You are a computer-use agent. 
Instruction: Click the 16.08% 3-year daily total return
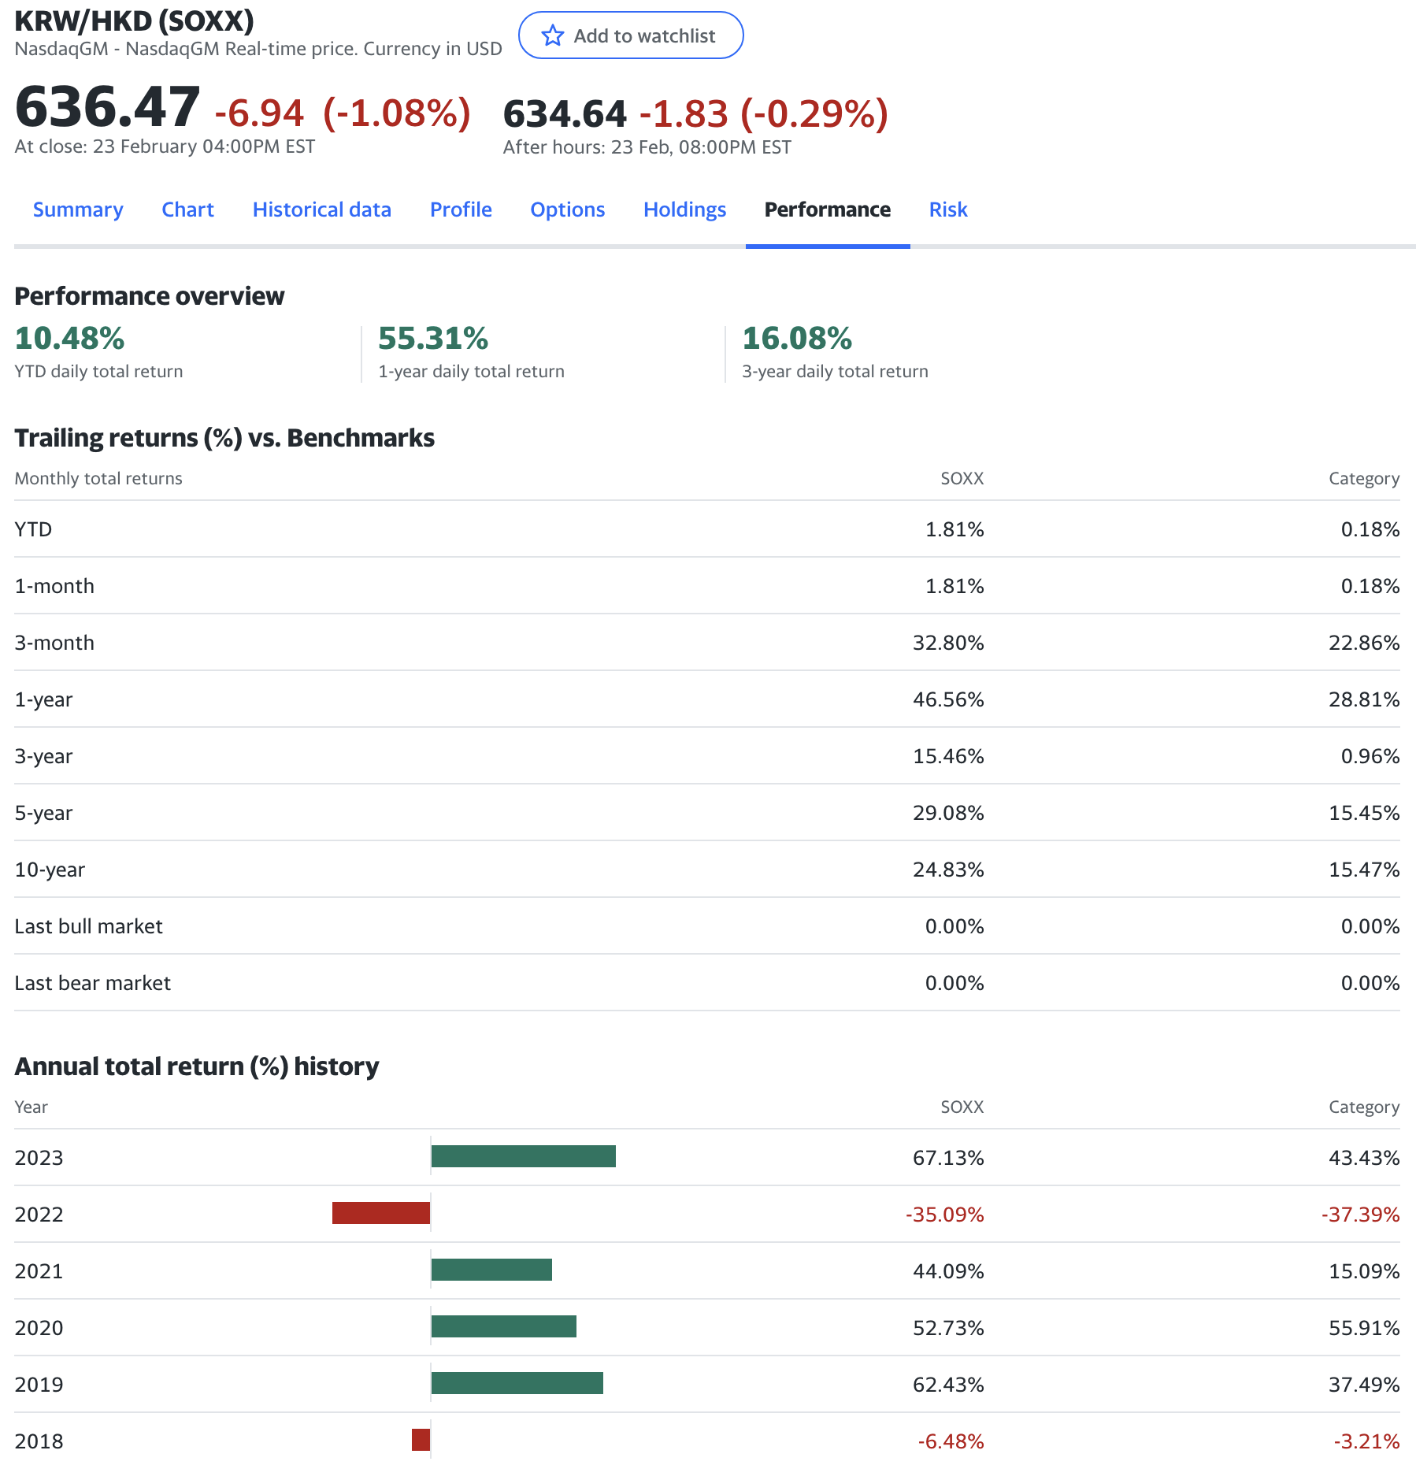coord(797,338)
